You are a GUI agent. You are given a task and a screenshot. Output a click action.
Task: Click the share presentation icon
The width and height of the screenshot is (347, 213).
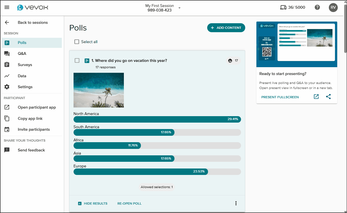(x=328, y=97)
